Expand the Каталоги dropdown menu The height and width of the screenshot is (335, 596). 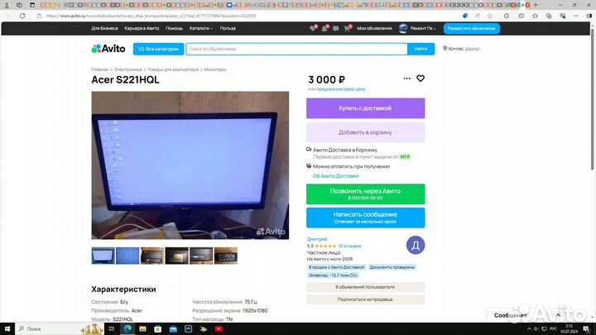pyautogui.click(x=200, y=28)
